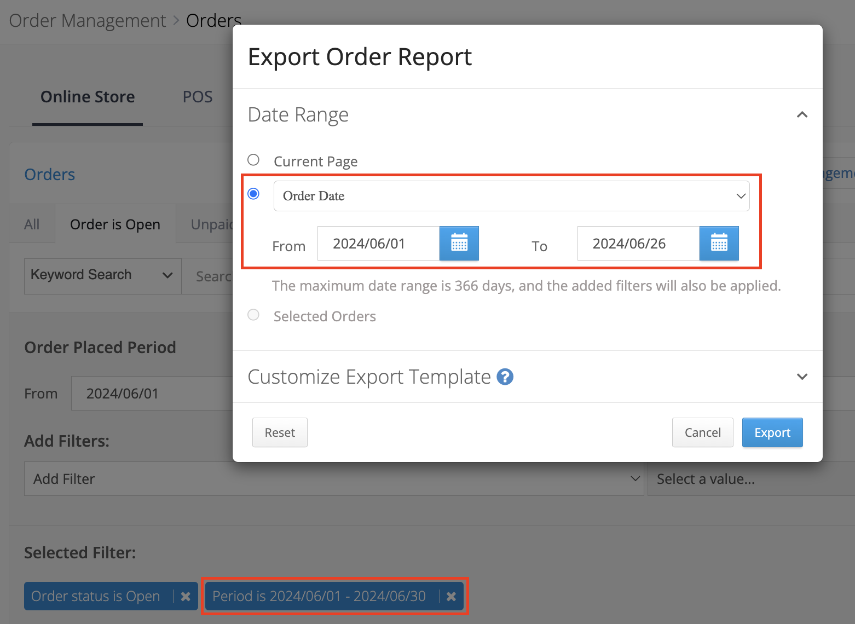This screenshot has height=624, width=855.
Task: Open the Orders link heading
Action: tap(50, 175)
